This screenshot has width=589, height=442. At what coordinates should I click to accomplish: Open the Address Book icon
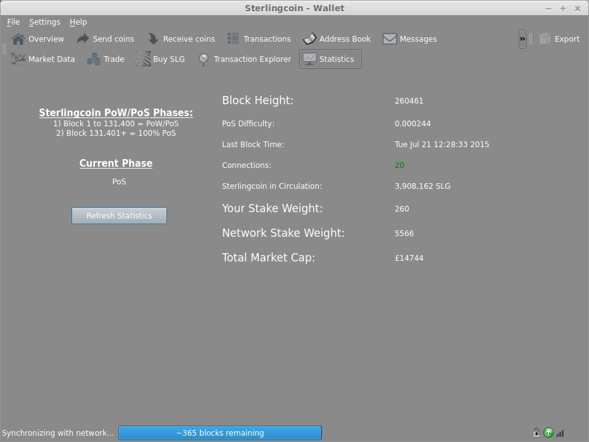[309, 39]
